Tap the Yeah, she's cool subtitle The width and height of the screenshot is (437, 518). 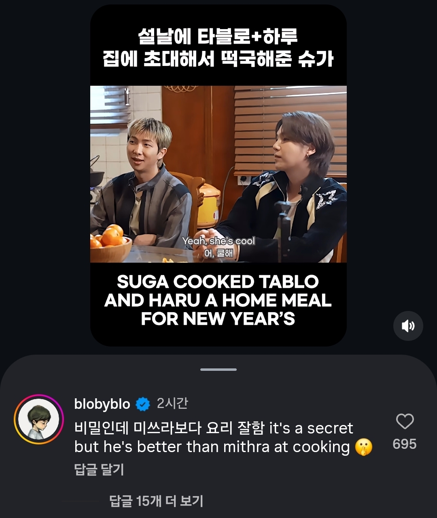pos(218,241)
